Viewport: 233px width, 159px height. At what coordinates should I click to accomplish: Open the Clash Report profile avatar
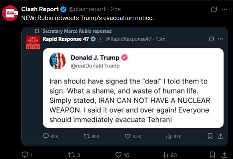click(10, 13)
